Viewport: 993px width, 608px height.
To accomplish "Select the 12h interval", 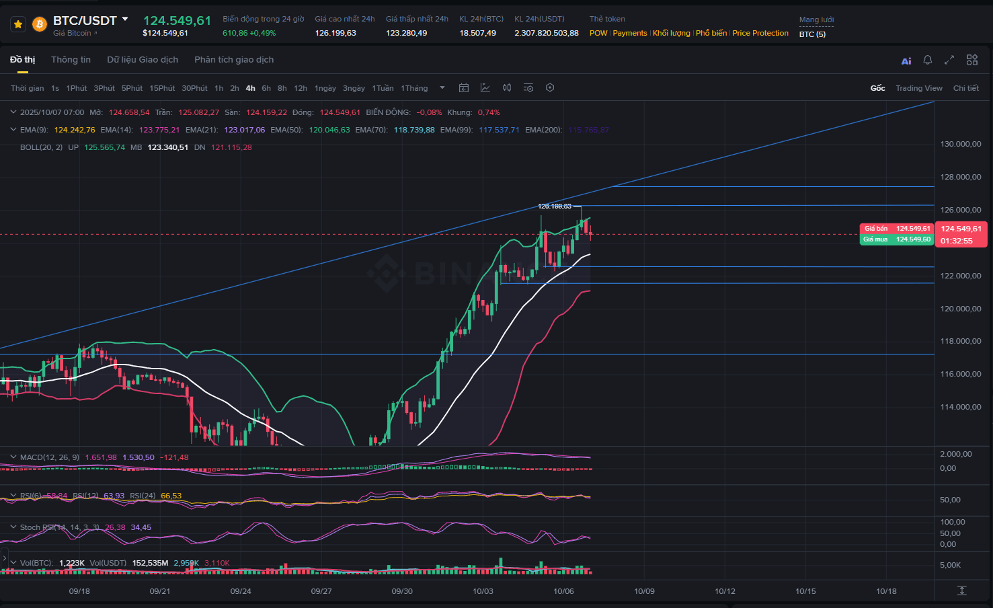I will pos(301,88).
